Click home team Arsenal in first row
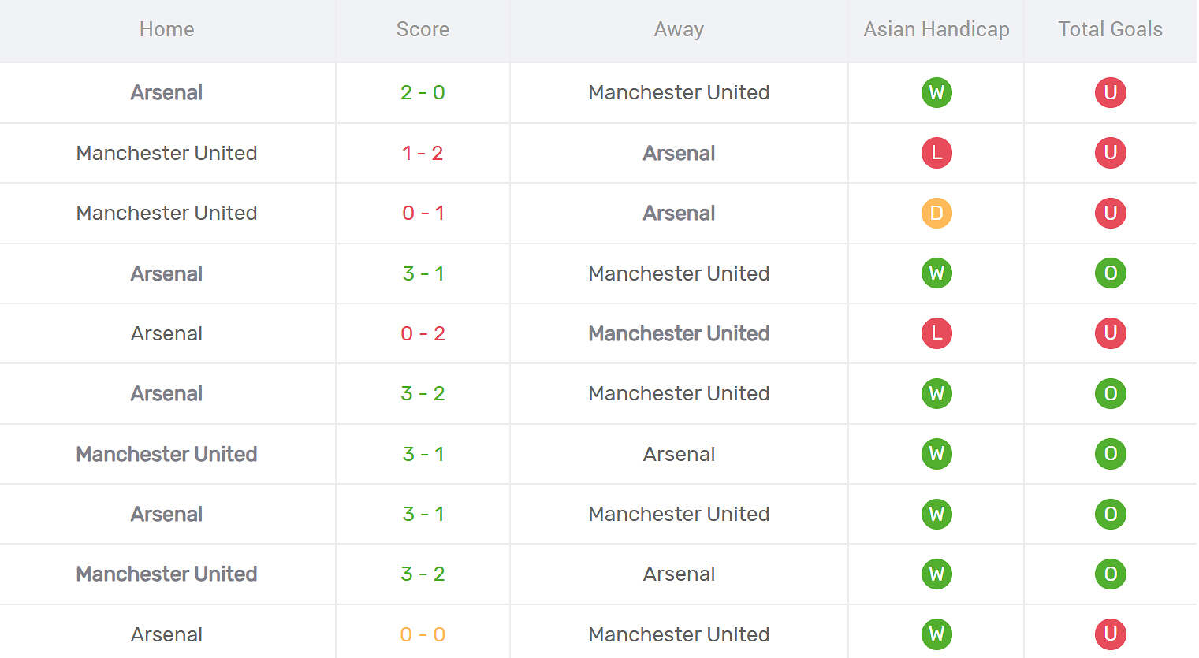 (166, 93)
